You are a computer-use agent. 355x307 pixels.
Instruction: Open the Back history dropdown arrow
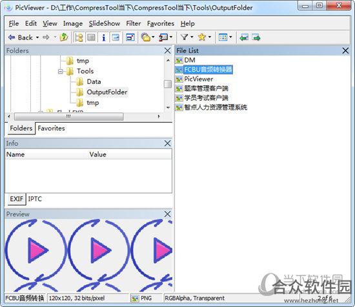(37, 37)
